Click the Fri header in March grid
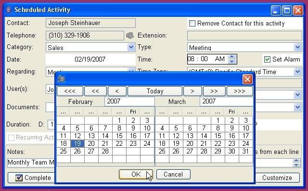The height and width of the screenshot is (191, 308). coord(232,112)
